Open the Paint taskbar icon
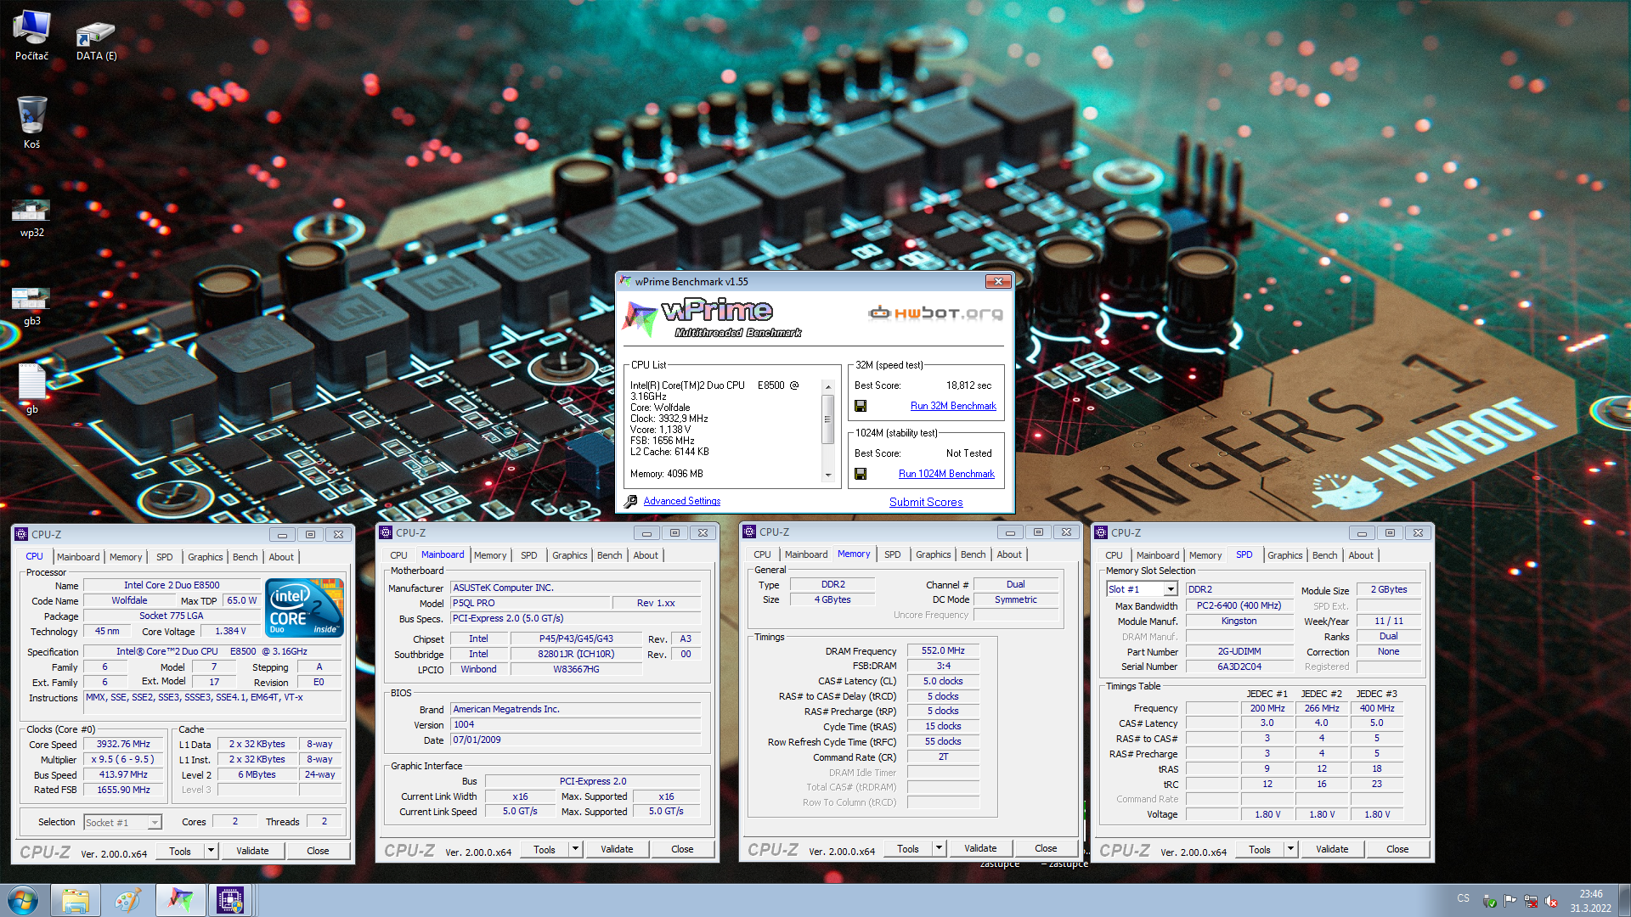Screen dimensions: 1631x917 (127, 900)
